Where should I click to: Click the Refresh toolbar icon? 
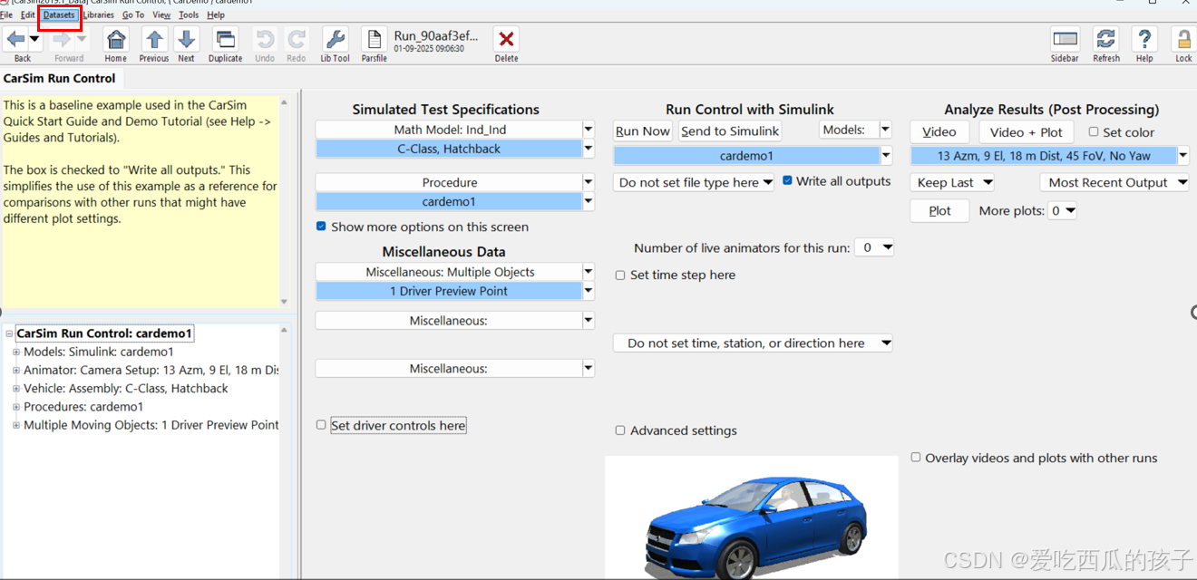coord(1106,40)
